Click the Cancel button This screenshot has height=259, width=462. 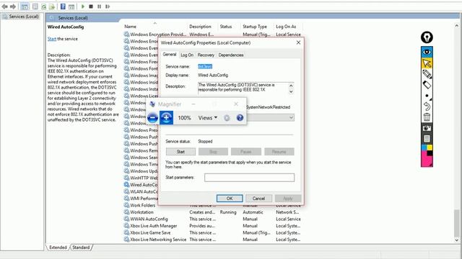click(258, 199)
